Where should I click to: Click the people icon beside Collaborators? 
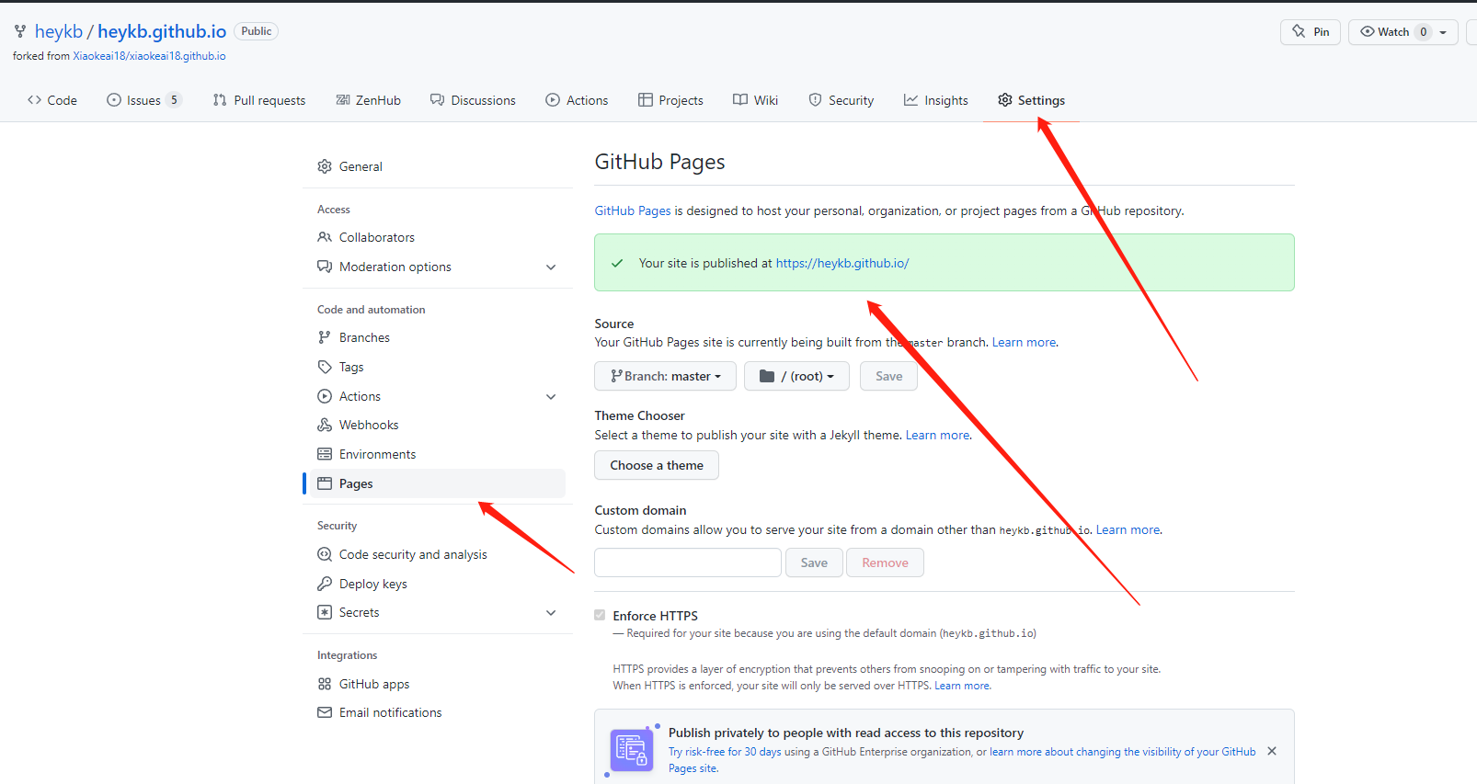pyautogui.click(x=325, y=237)
